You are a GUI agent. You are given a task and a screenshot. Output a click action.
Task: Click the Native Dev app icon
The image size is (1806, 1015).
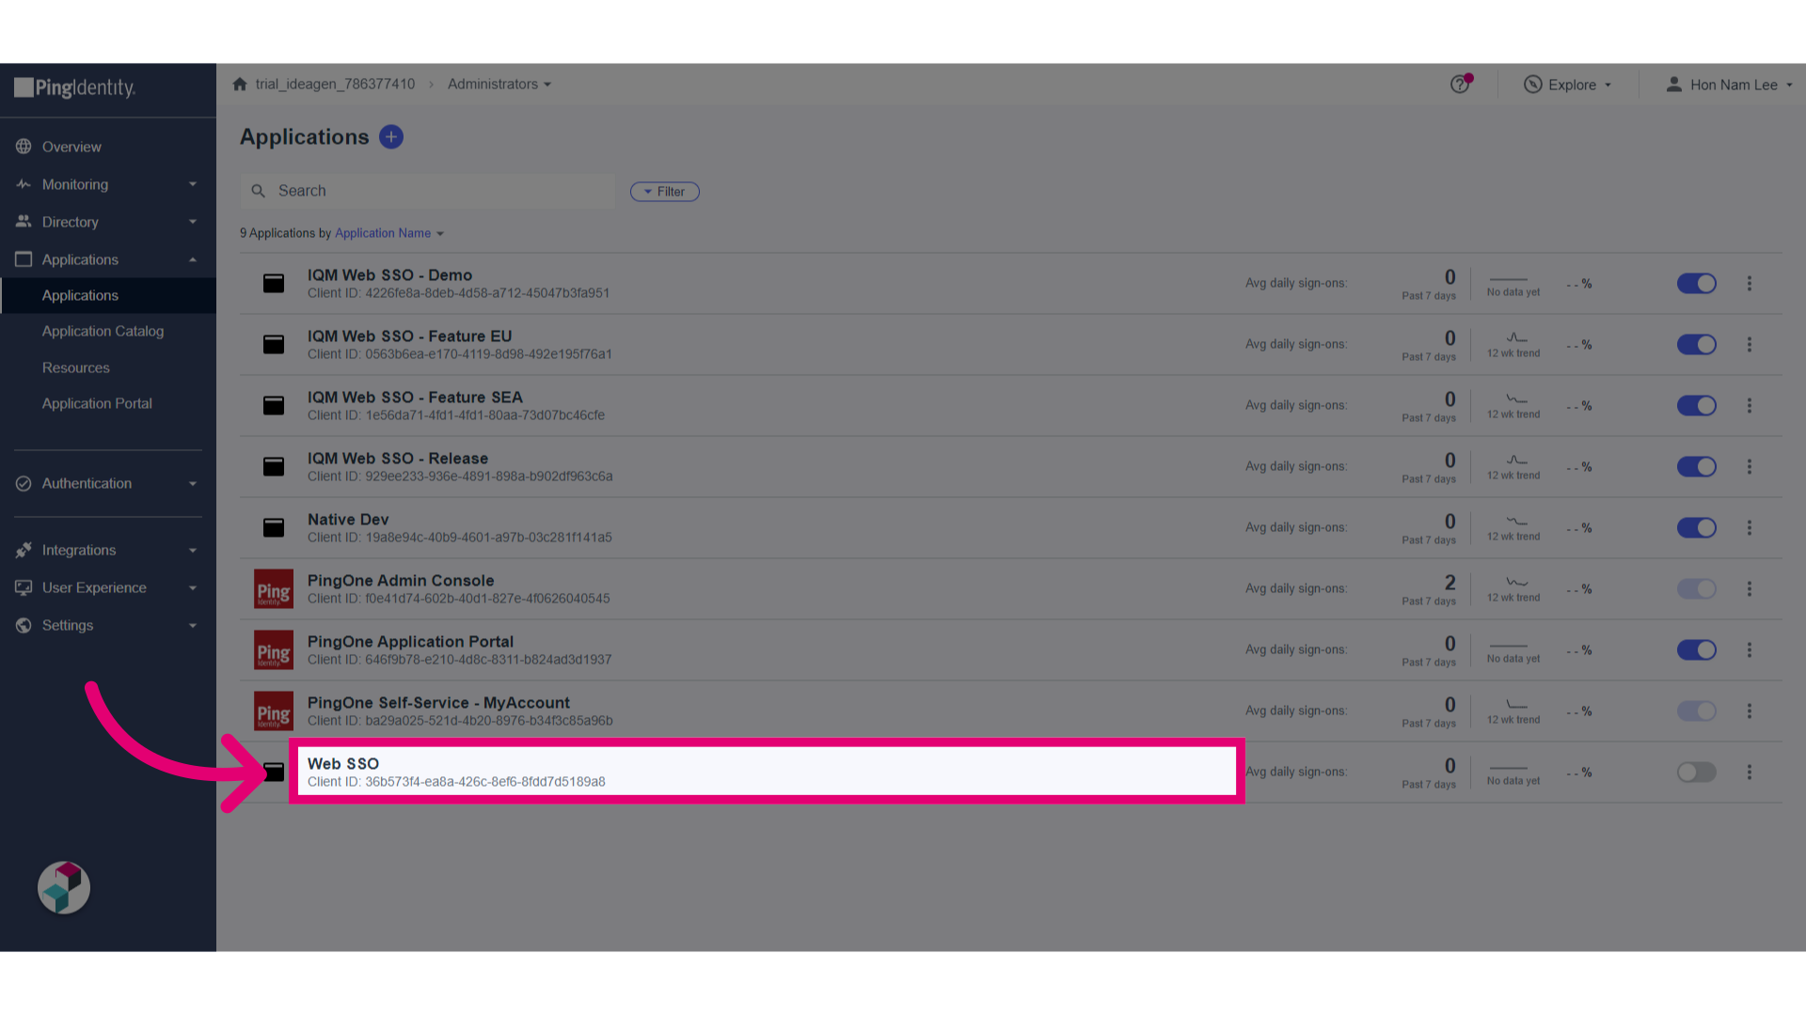tap(274, 527)
